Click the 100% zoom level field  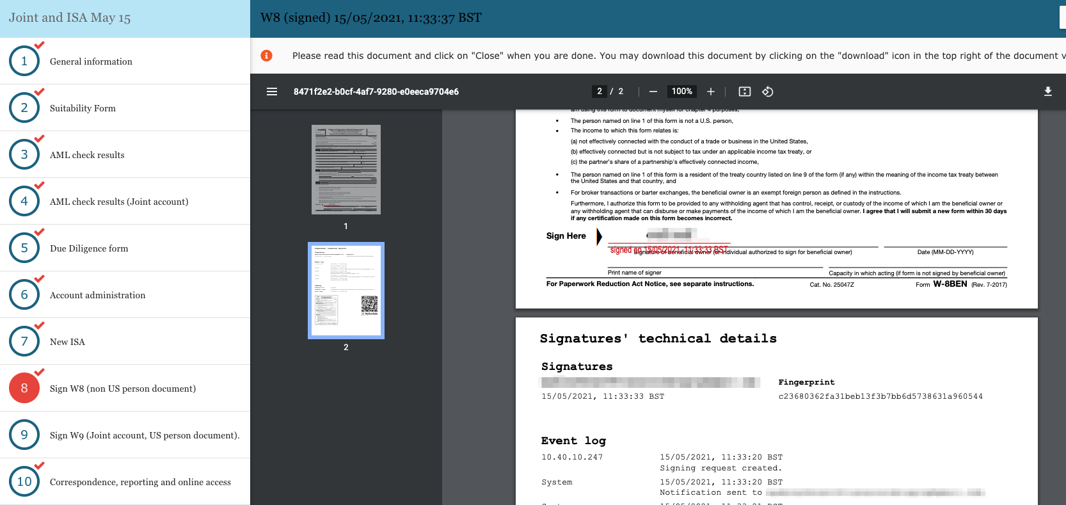(x=682, y=92)
